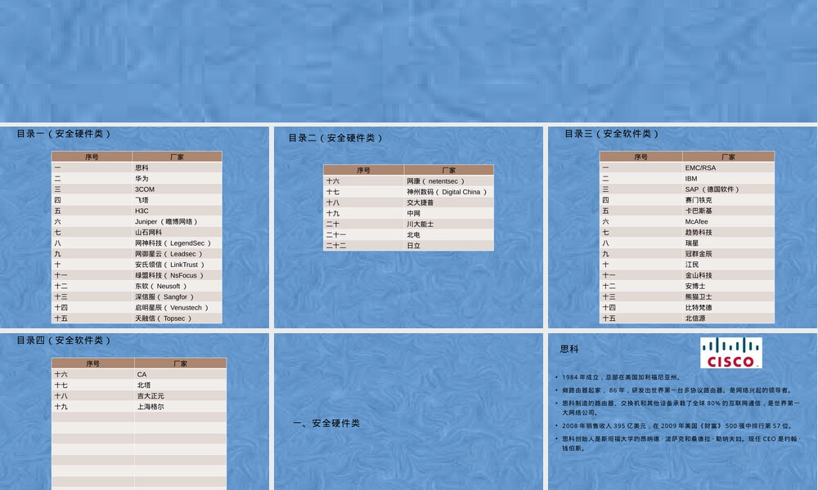Select the 卡巴斯基 table cell
Viewport: 818px width, 490px height.
tap(728, 211)
